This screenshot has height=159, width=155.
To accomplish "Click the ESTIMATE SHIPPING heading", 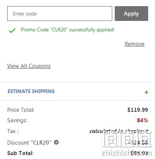I will point(31,91).
